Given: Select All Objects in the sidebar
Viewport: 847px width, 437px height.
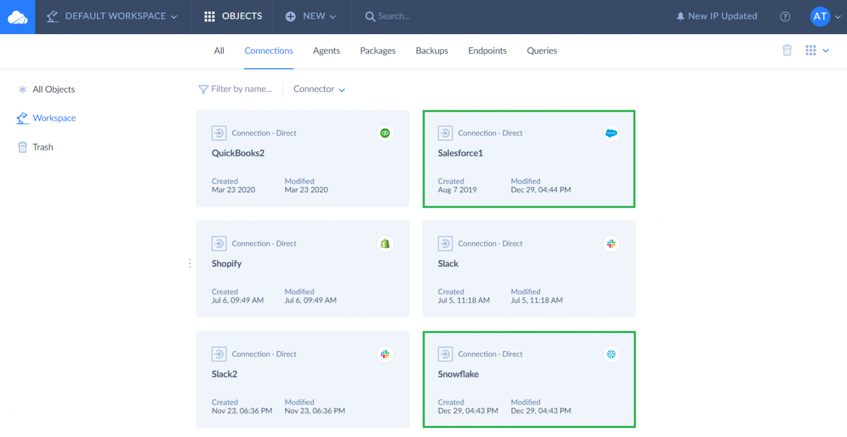Looking at the screenshot, I should (53, 89).
